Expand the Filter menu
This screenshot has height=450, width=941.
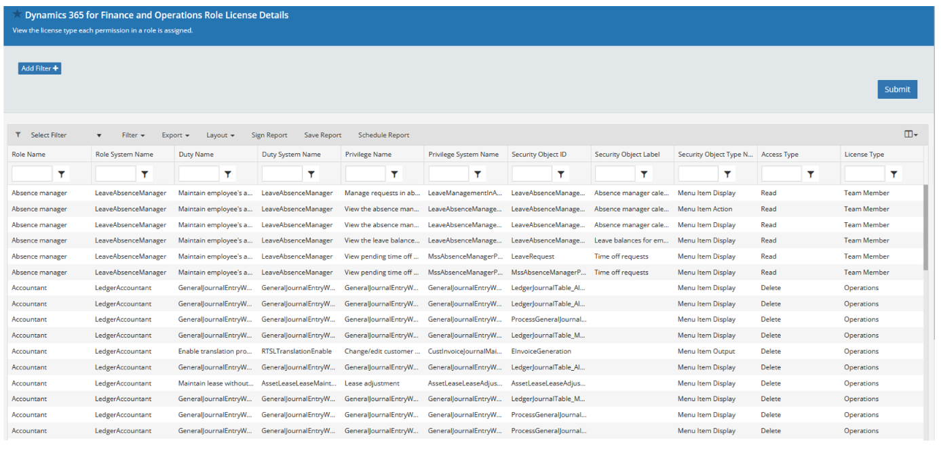tap(134, 135)
